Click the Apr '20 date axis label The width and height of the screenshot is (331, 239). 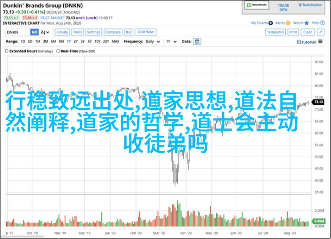pos(186,233)
